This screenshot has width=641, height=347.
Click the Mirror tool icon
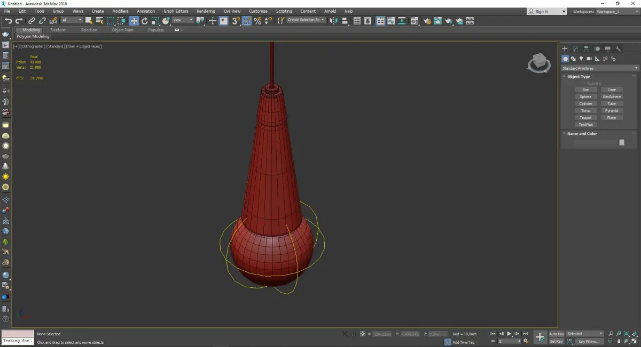pyautogui.click(x=334, y=21)
